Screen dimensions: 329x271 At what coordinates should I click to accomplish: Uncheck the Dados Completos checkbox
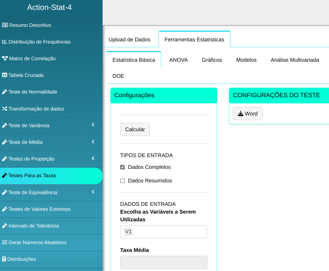click(x=122, y=167)
